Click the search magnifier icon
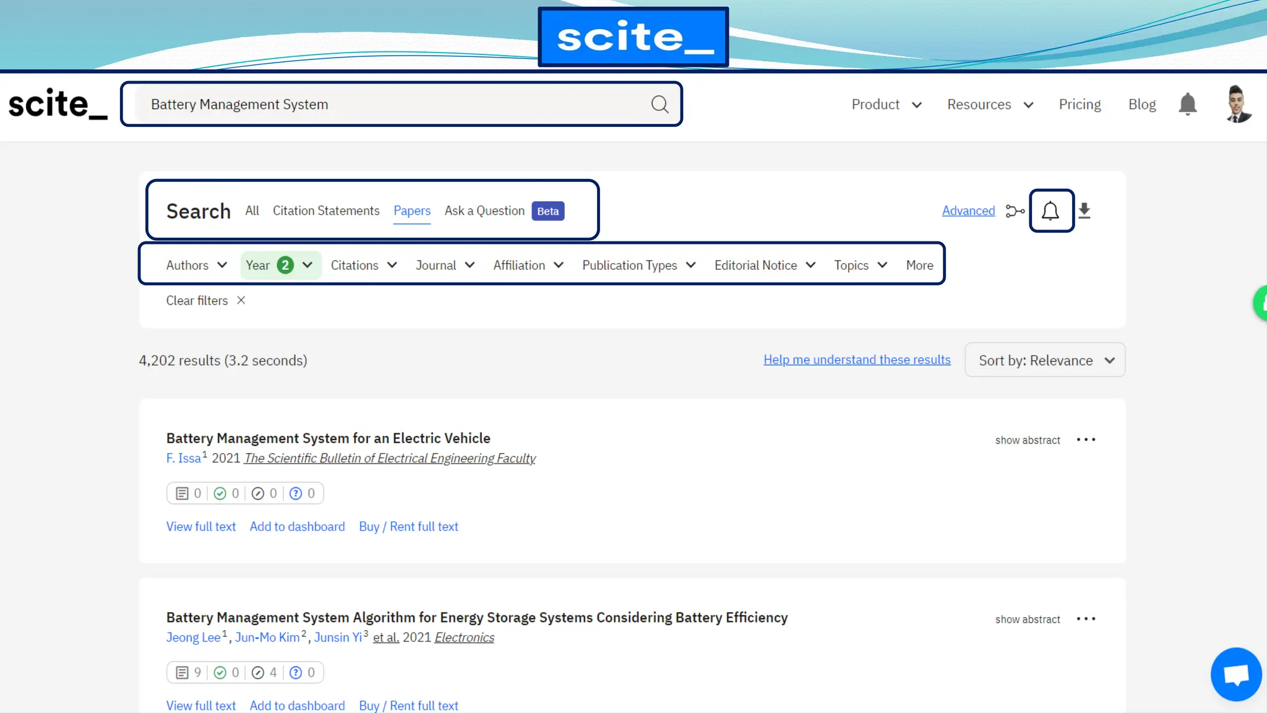Screen dimensions: 1267x713 659,105
